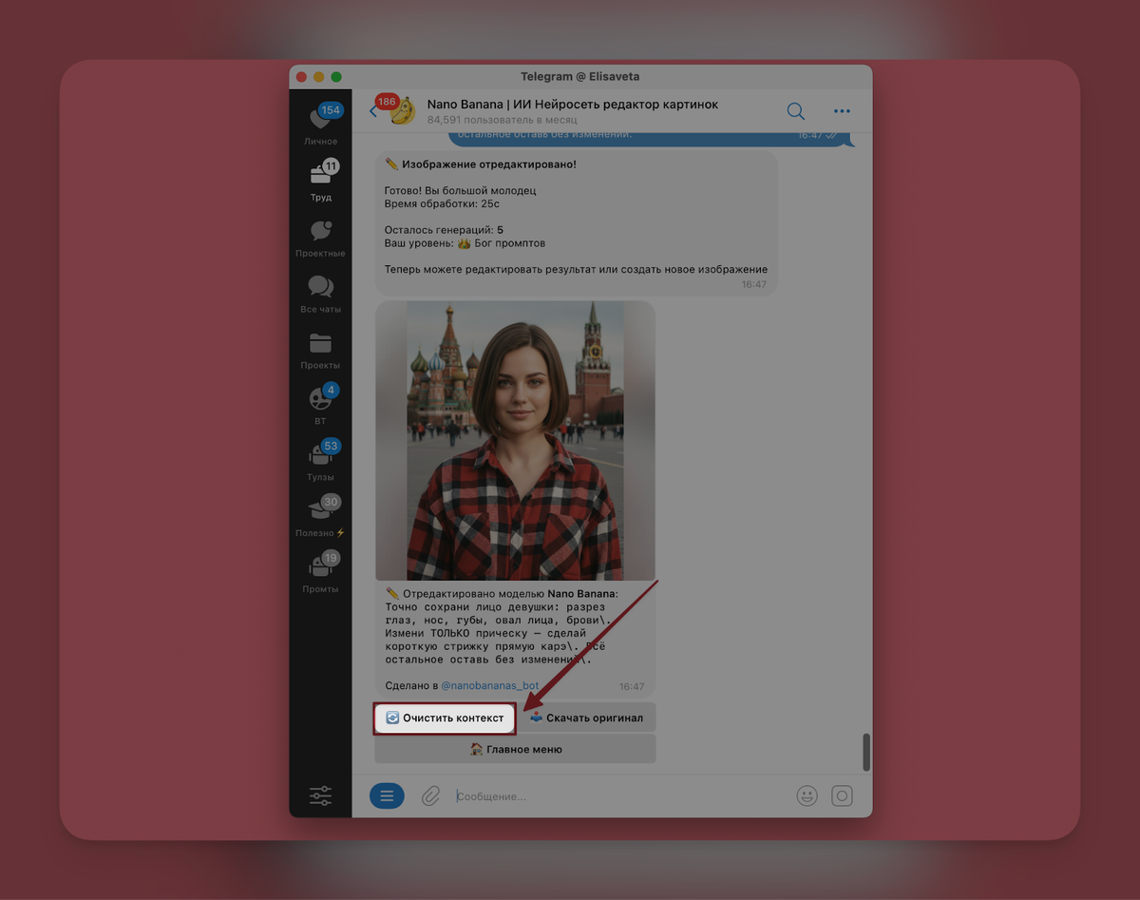The image size is (1140, 900).
Task: Click the Ваш уровень: Бог промптов line
Action: click(465, 243)
